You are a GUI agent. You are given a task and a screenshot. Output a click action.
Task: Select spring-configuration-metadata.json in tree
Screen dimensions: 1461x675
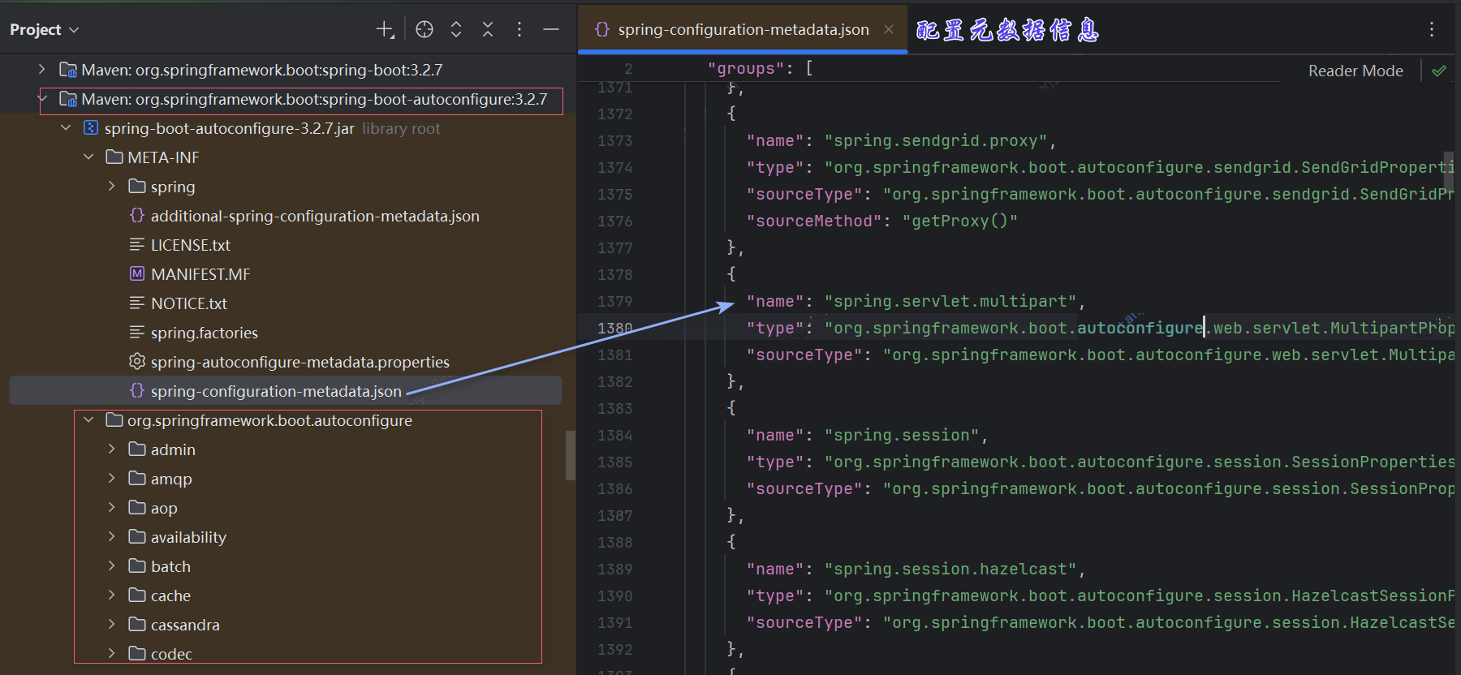tap(276, 391)
